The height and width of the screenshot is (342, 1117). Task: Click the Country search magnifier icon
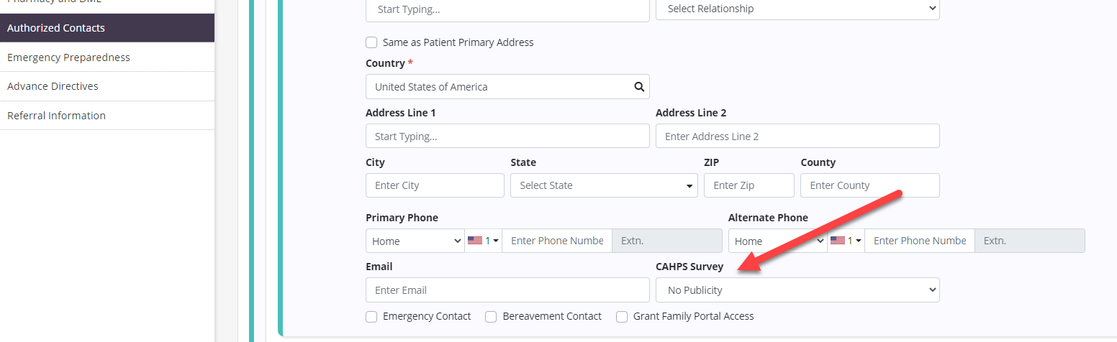[x=638, y=87]
